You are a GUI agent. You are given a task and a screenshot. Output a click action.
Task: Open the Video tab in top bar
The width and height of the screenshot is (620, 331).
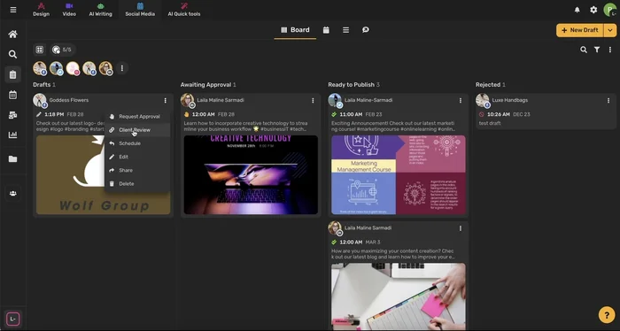click(x=69, y=10)
